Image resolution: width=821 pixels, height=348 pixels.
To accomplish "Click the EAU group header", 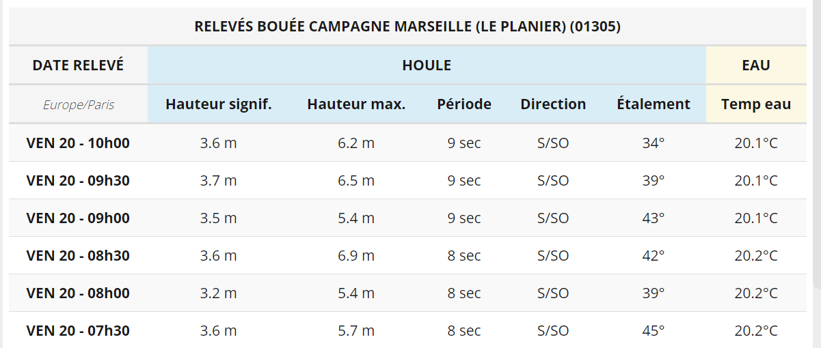I will 756,66.
